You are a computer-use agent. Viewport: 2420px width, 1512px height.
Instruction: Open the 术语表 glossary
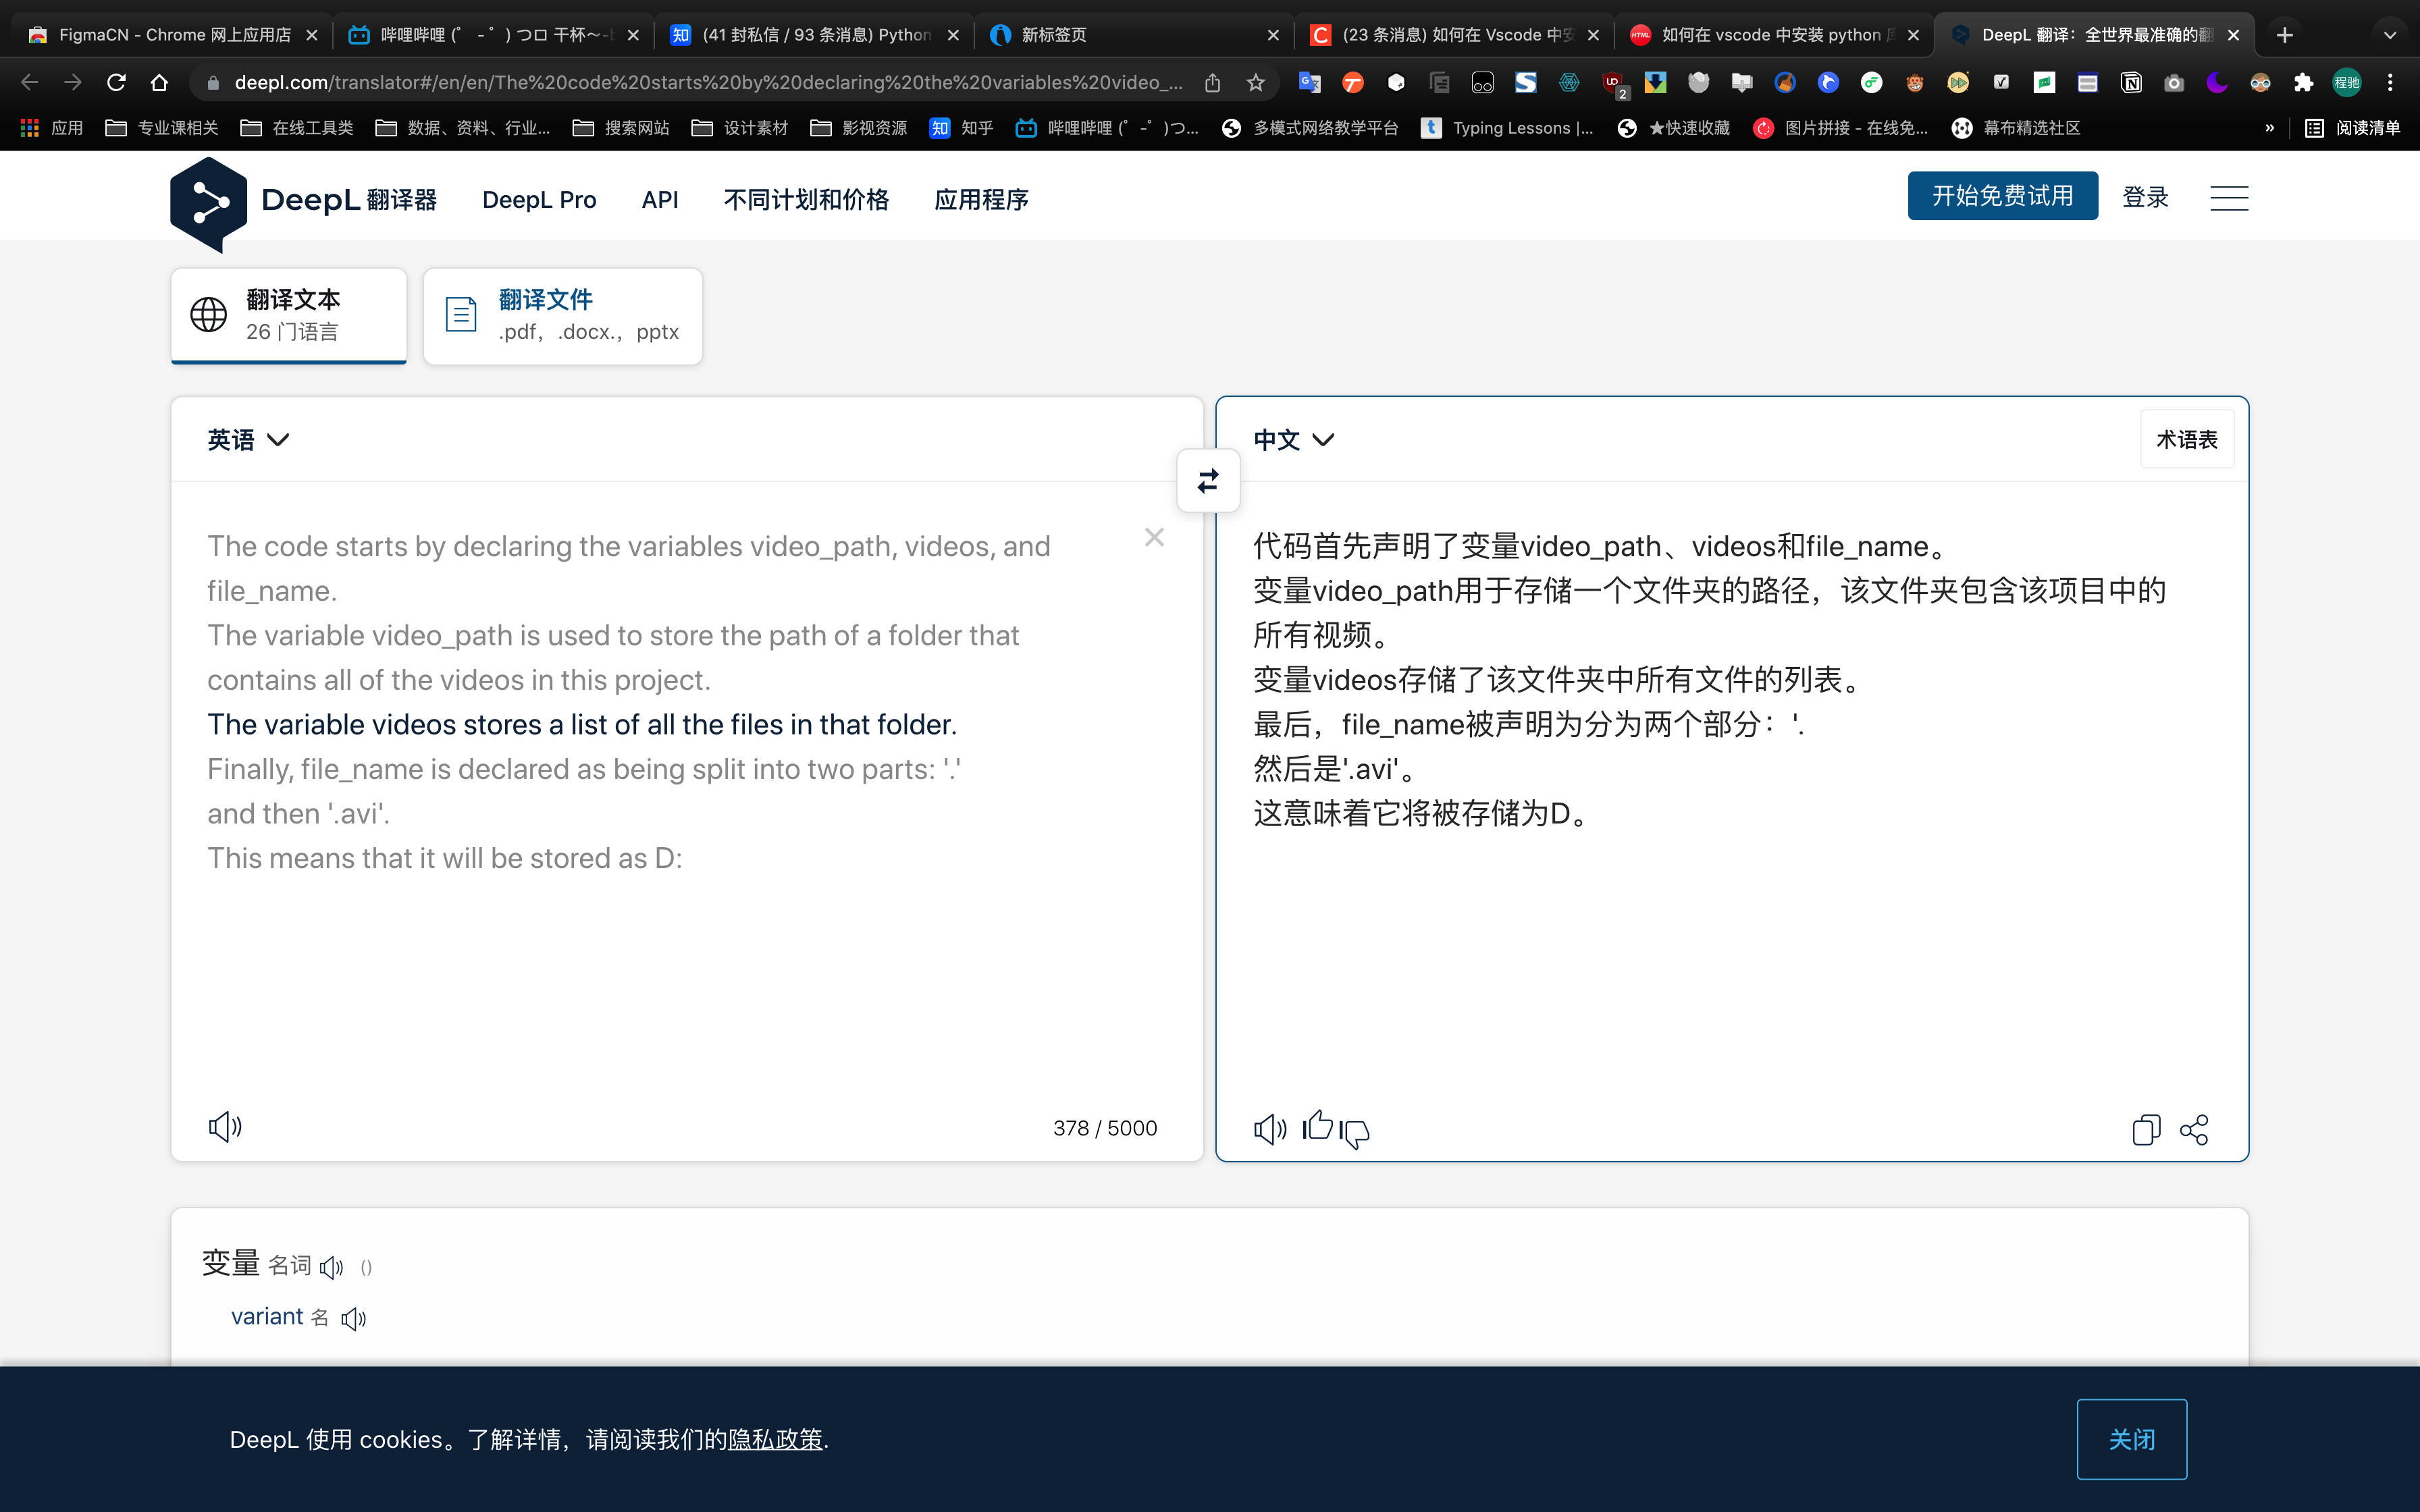coord(2186,440)
